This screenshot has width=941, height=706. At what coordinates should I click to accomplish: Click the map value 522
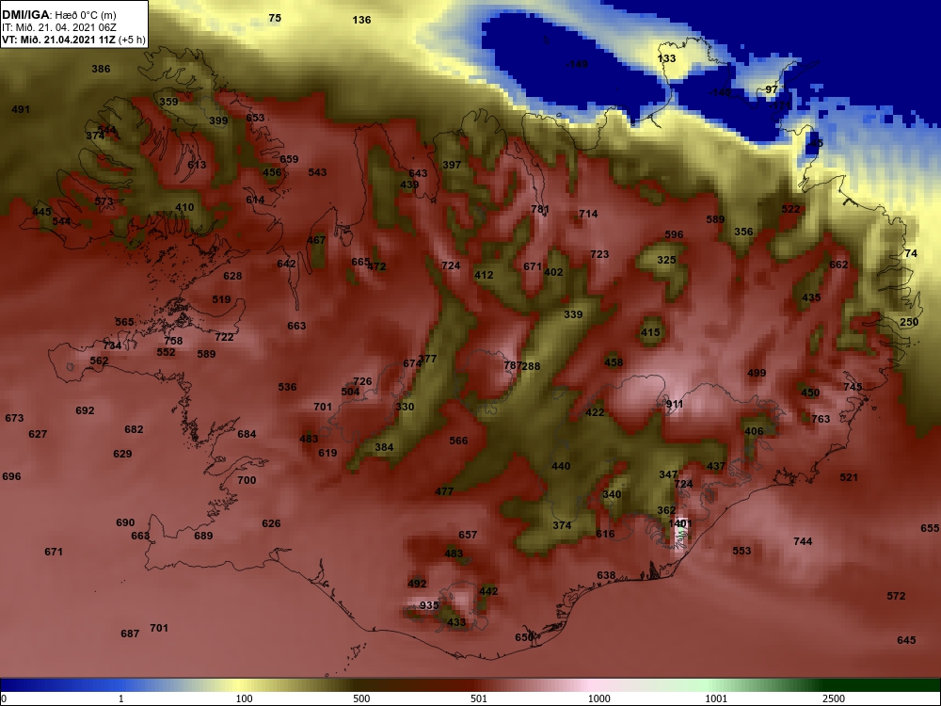pos(791,209)
